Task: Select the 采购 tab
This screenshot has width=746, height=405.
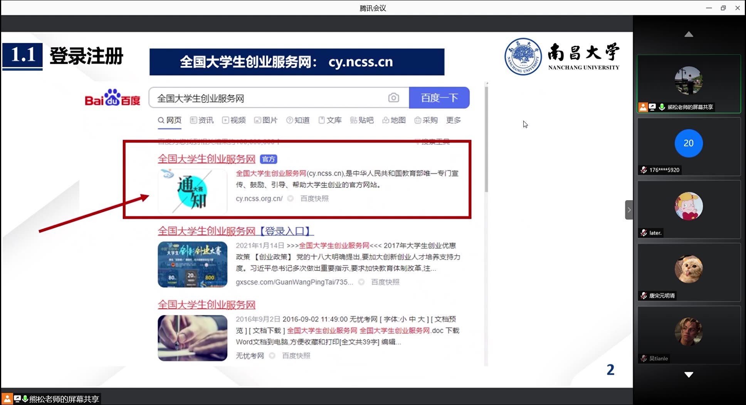Action: [426, 120]
